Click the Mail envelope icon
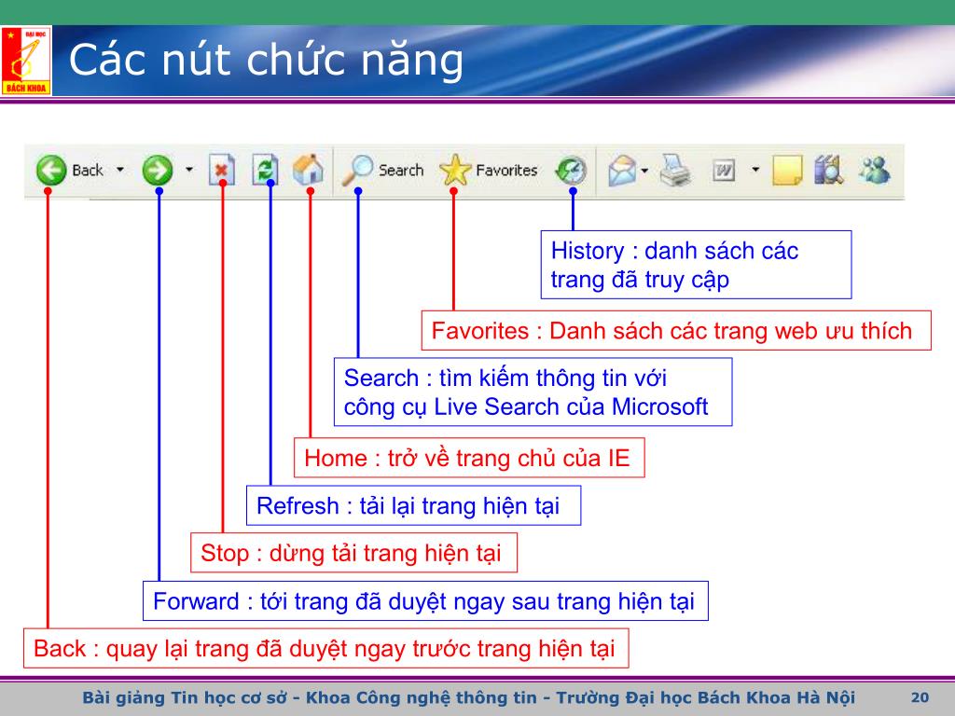 tap(622, 171)
